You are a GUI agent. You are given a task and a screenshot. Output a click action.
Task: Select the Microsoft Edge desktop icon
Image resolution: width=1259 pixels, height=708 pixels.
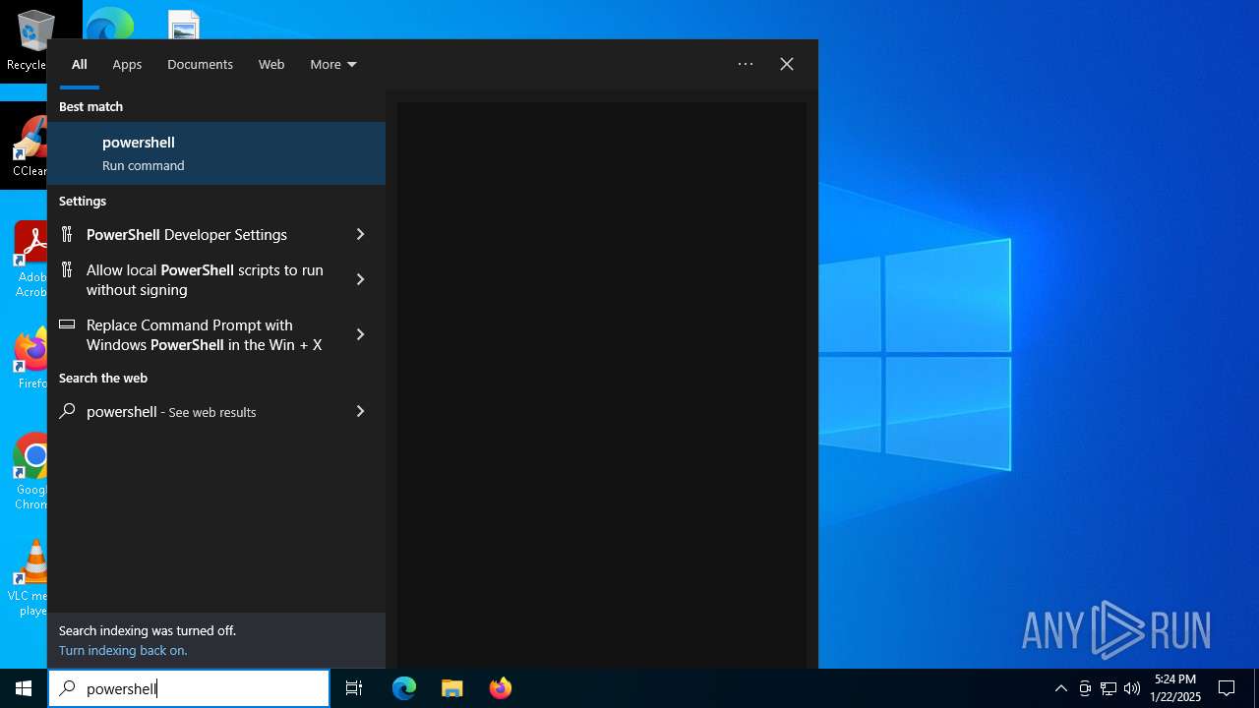(109, 24)
